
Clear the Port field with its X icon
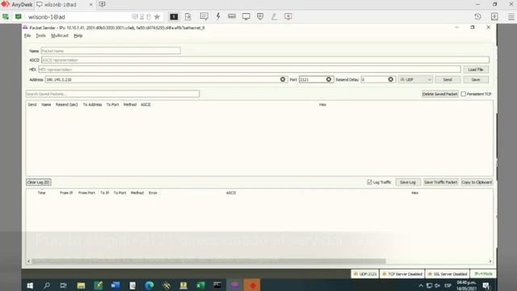point(329,79)
